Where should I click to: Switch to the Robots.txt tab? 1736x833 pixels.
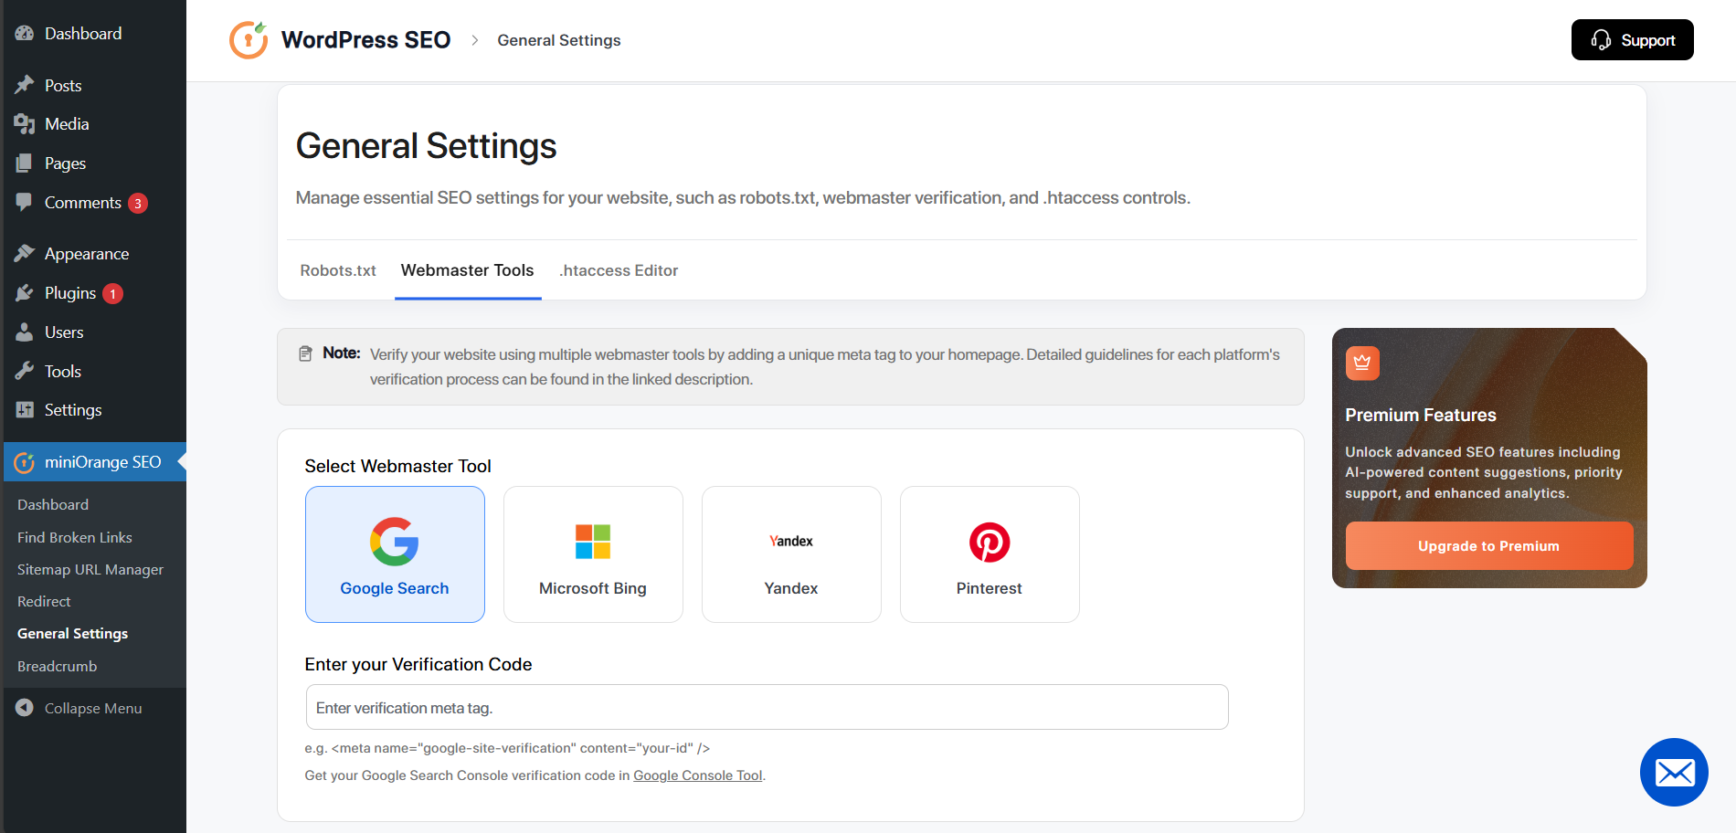tap(337, 270)
